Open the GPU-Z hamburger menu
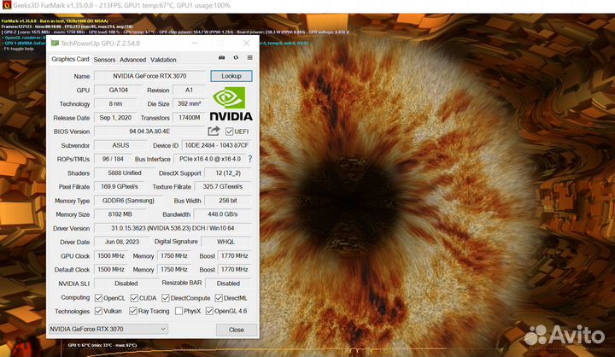The width and height of the screenshot is (615, 357). click(x=249, y=58)
